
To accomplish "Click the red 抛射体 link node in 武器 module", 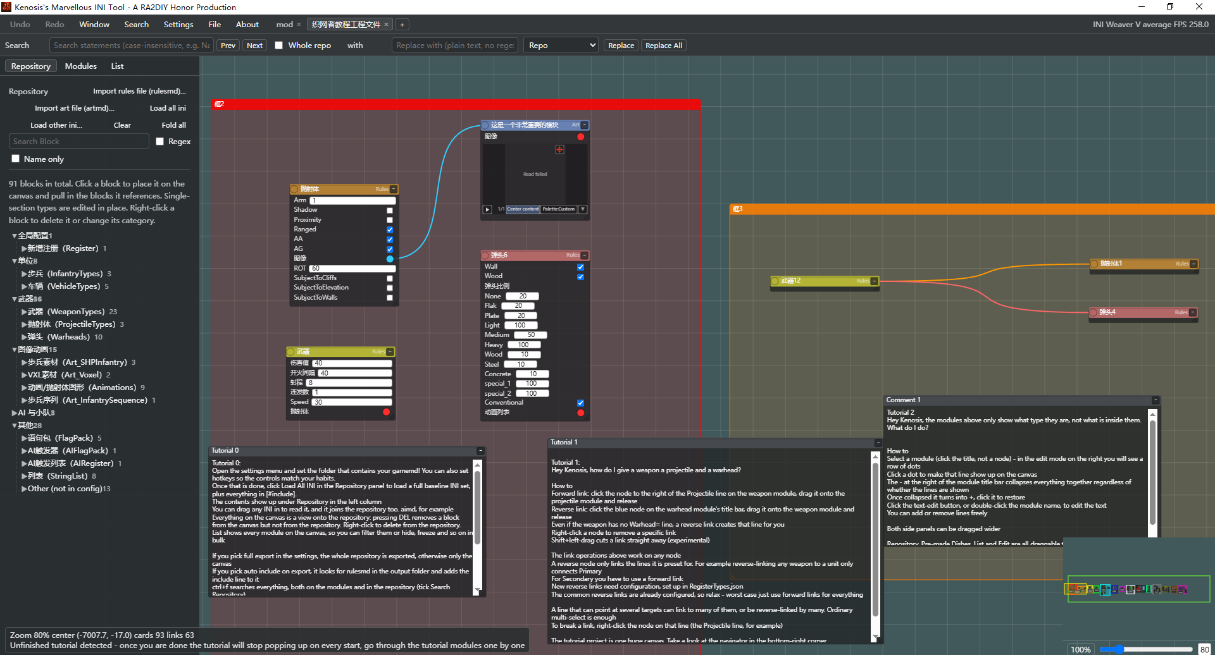I will pyautogui.click(x=386, y=412).
